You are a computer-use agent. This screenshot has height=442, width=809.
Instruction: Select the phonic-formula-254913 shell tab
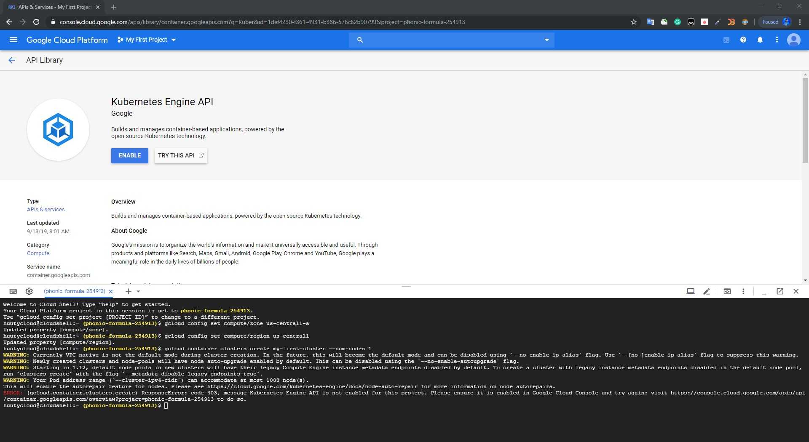(x=75, y=291)
